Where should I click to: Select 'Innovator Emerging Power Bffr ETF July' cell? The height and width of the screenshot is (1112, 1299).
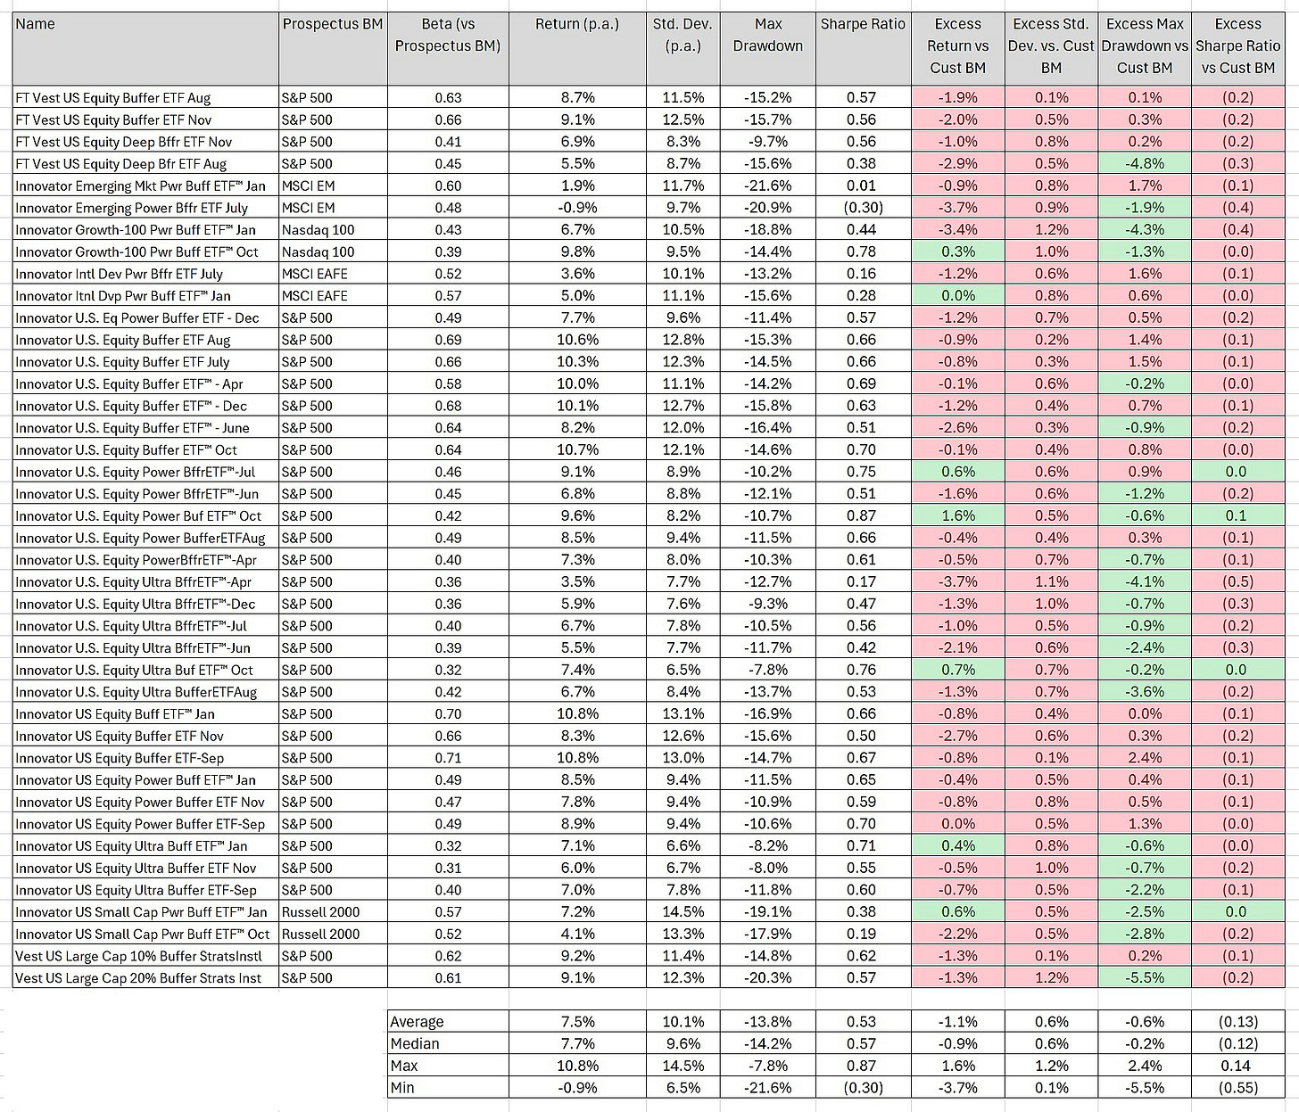click(145, 208)
